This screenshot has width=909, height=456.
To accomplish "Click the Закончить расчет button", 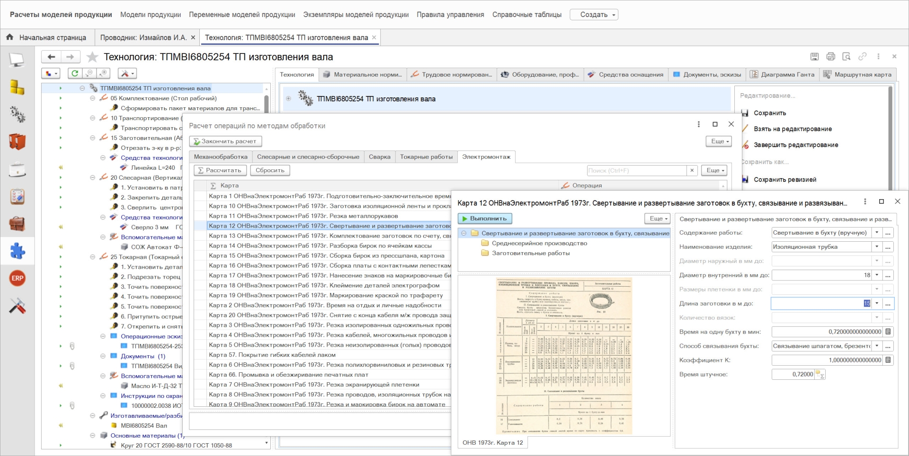I will 225,141.
